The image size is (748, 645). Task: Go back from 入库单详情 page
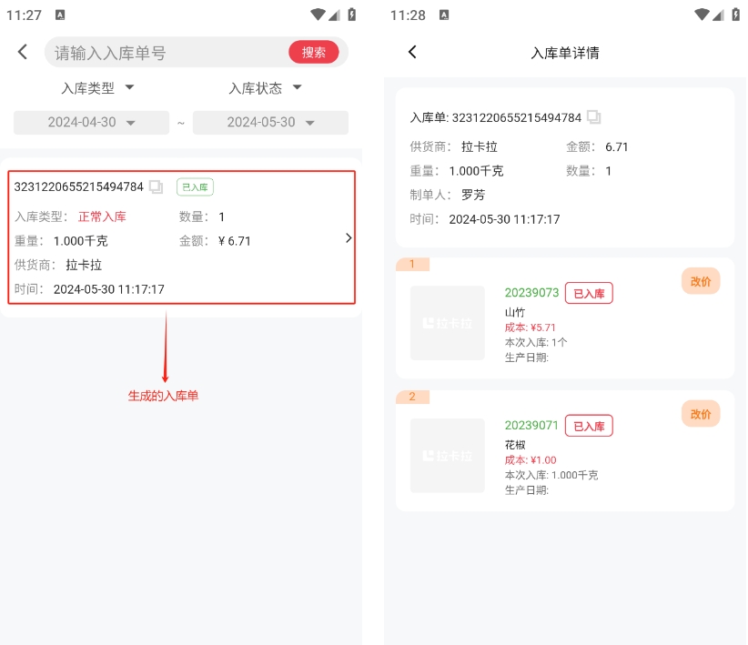point(412,53)
